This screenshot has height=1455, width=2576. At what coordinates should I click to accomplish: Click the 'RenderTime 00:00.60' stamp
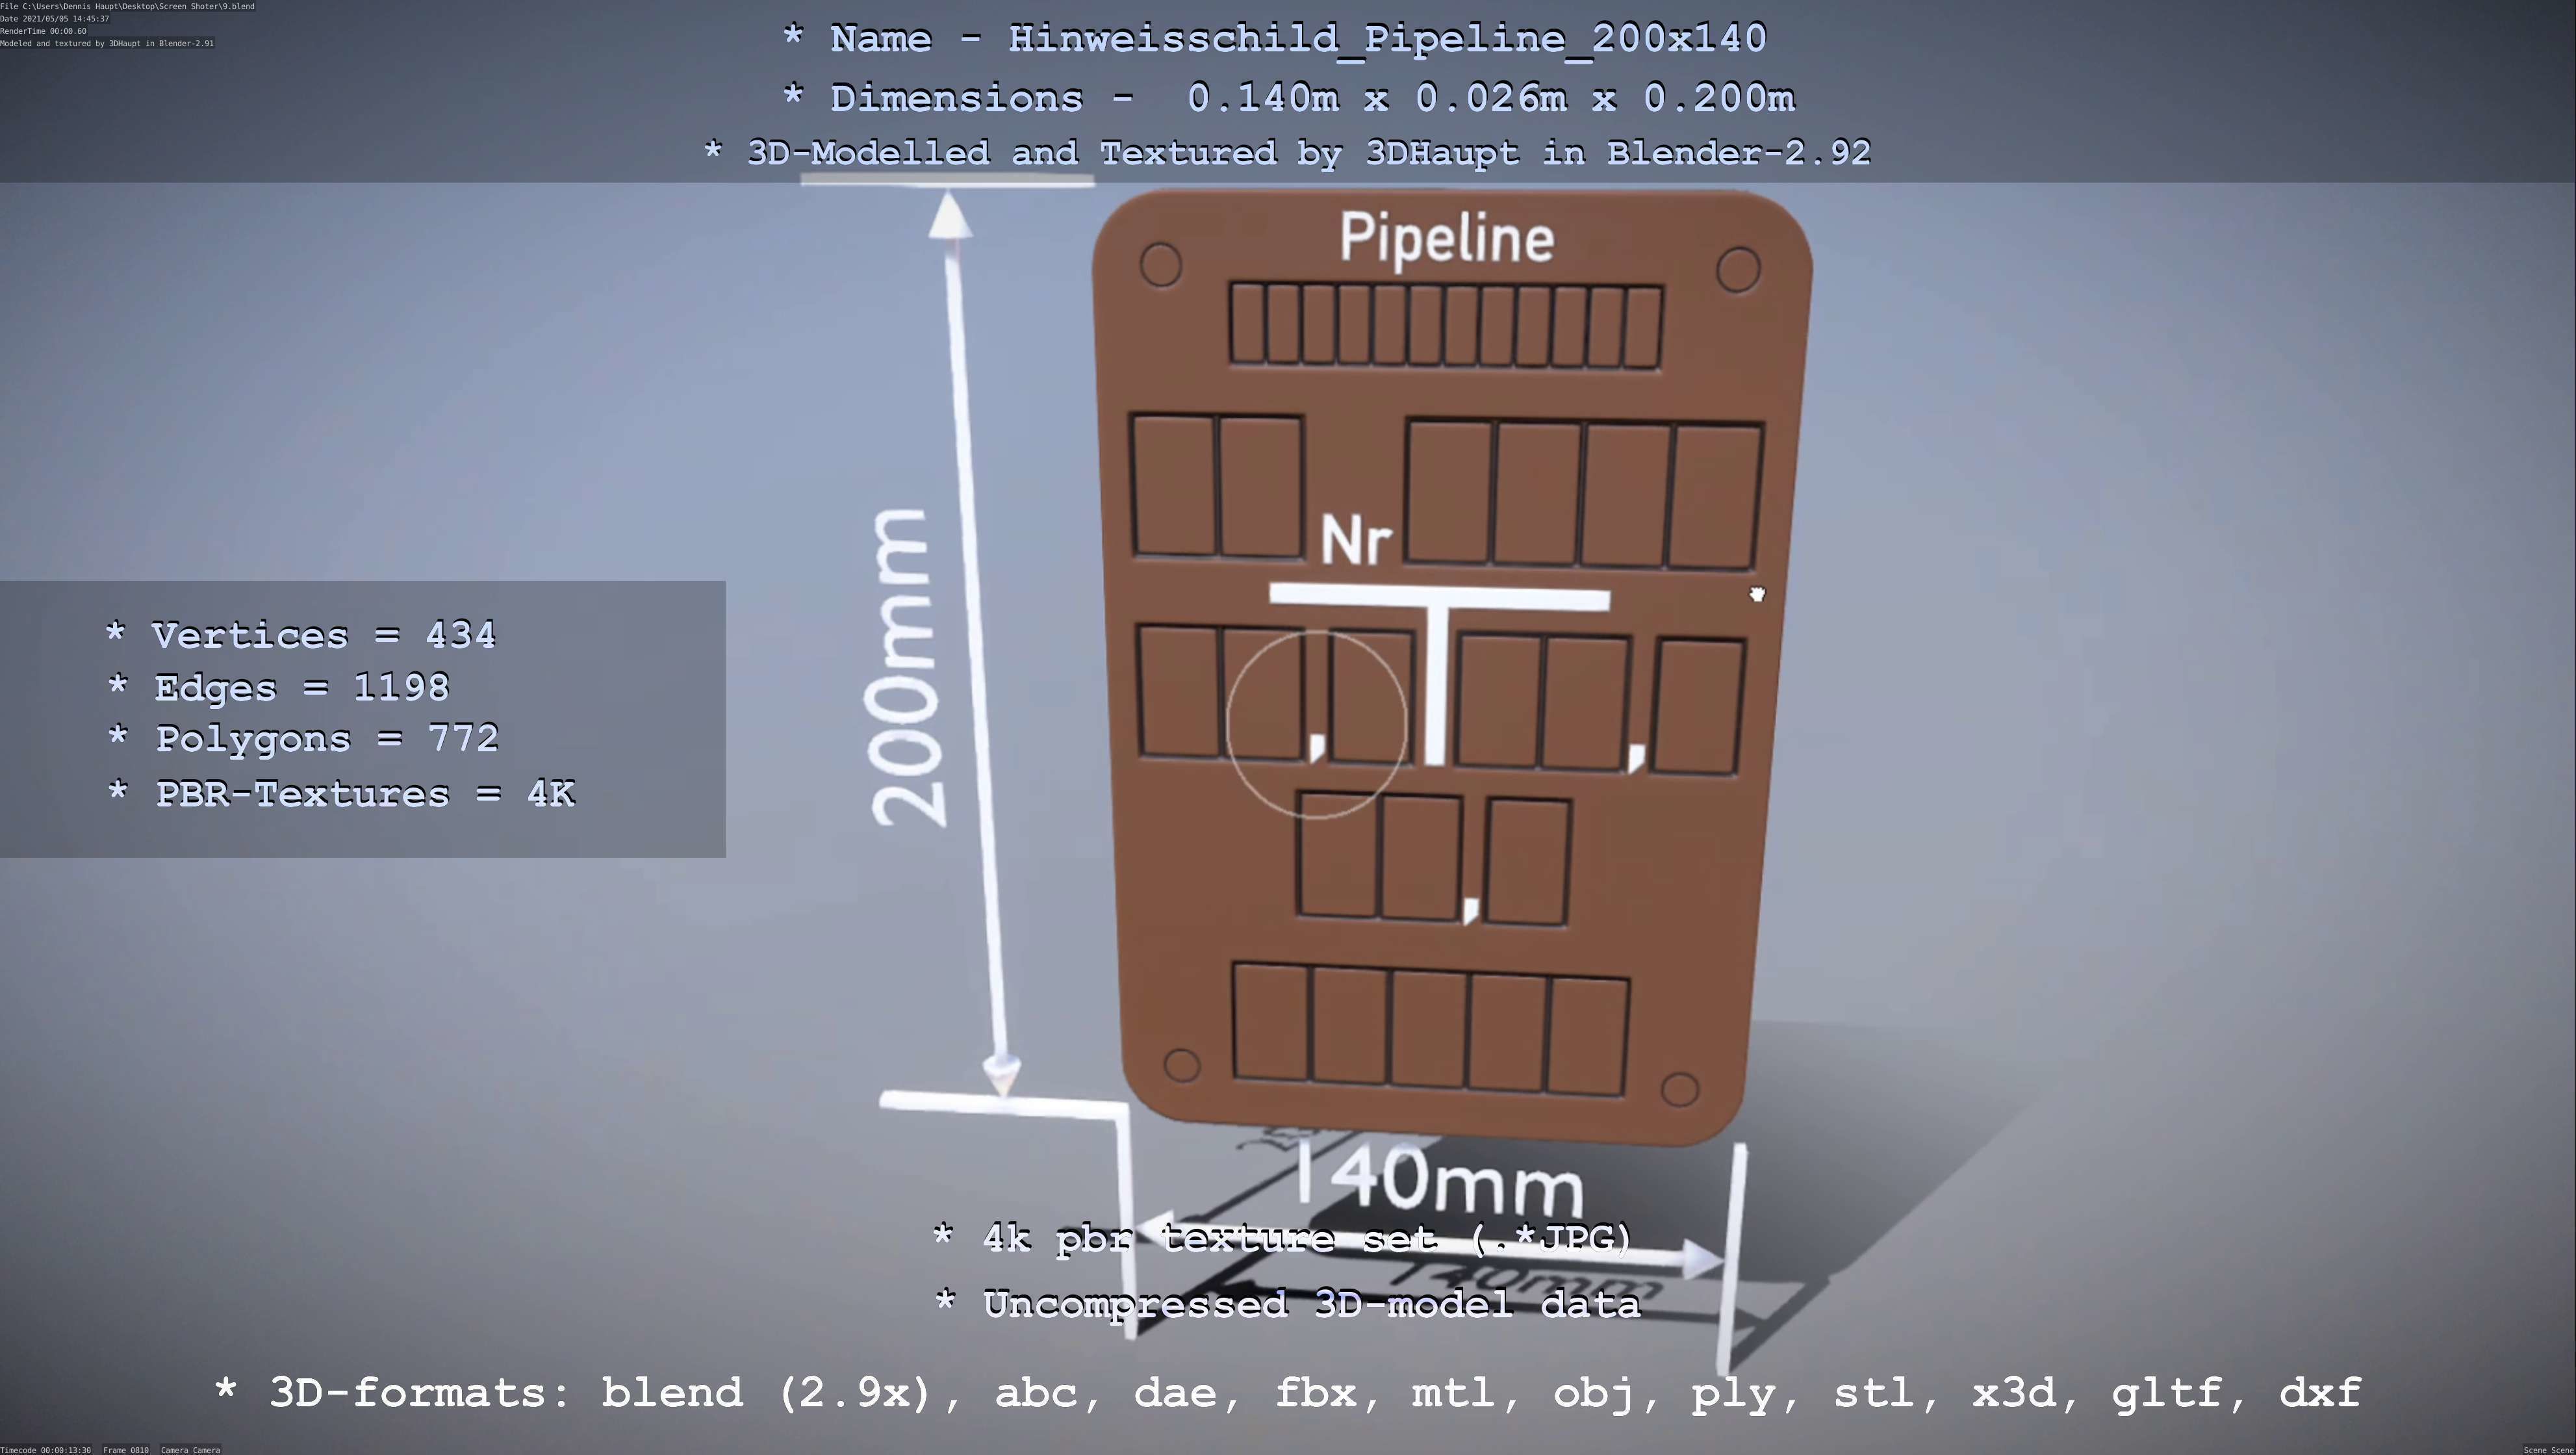(x=43, y=31)
